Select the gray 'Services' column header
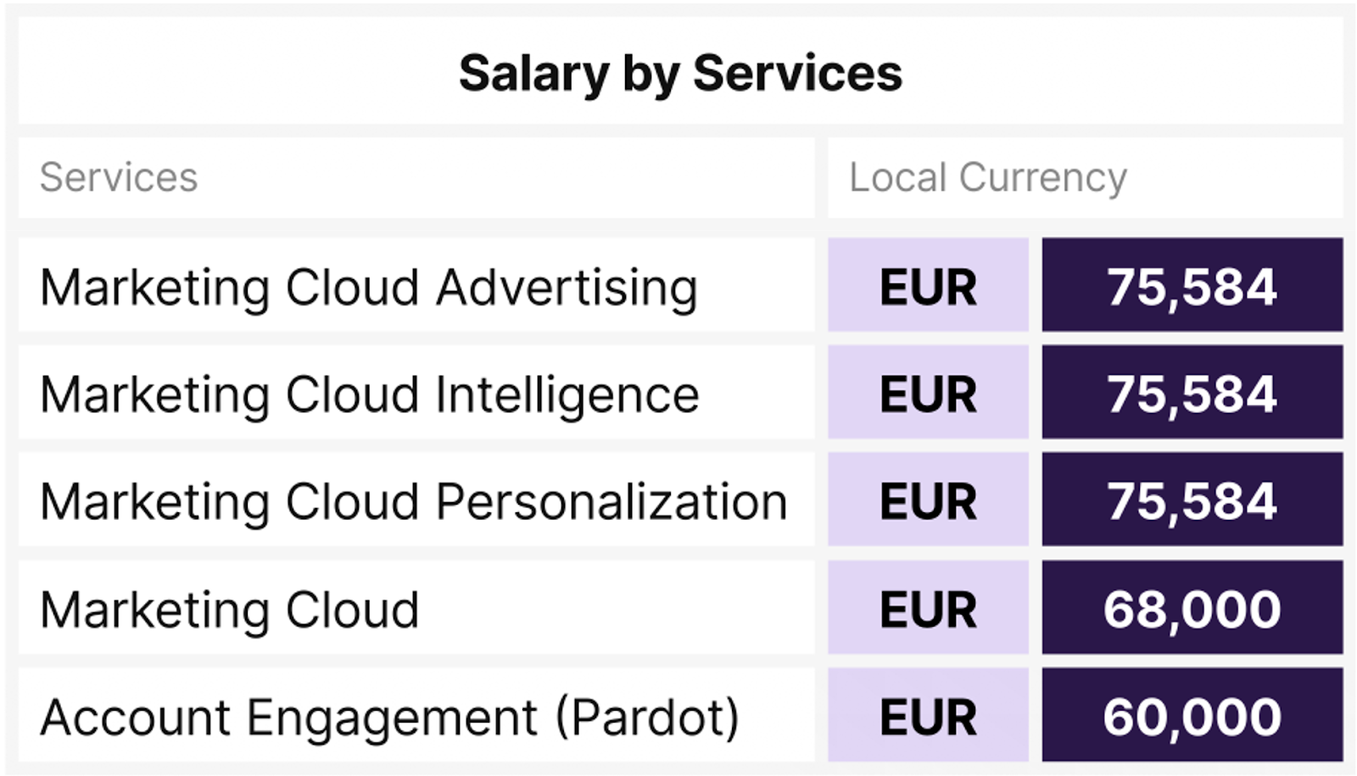 click(x=119, y=178)
